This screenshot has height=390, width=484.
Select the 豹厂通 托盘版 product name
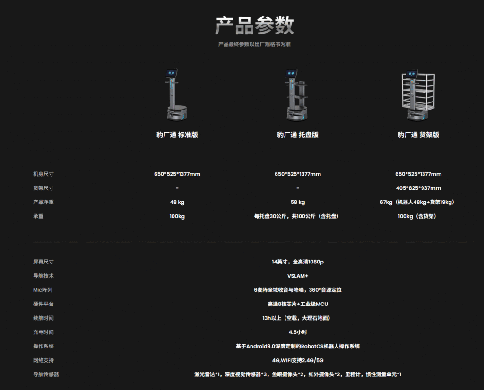297,135
